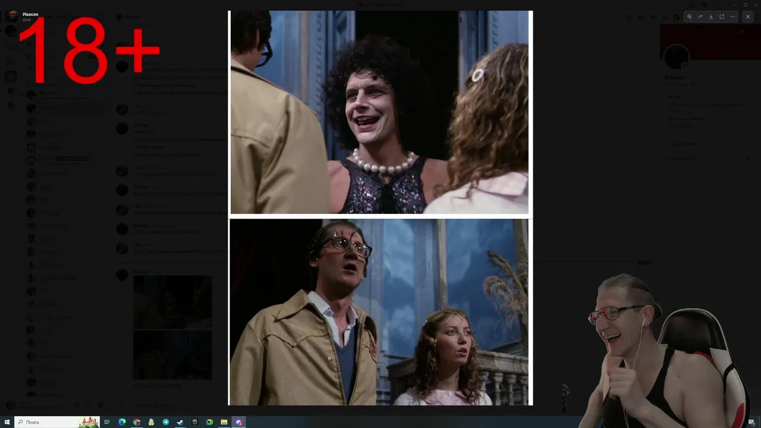Download the opened photo
Viewport: 761px width, 428px height.
711,17
